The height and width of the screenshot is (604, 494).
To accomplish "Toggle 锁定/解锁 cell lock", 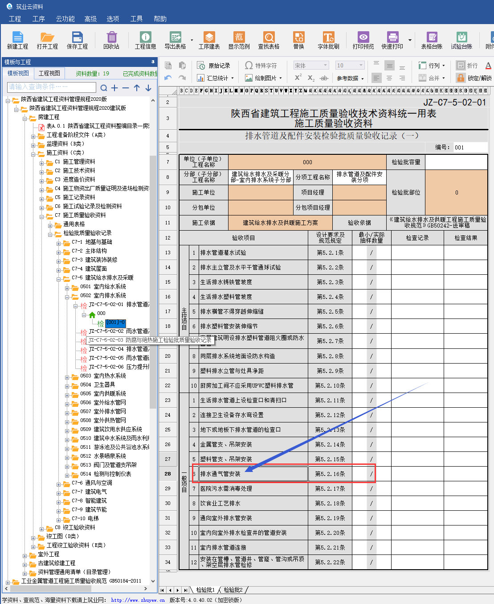I will [x=474, y=78].
